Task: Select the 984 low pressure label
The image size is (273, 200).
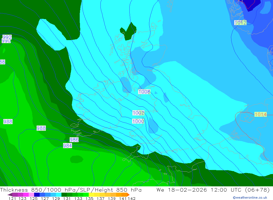Action: tap(67, 145)
